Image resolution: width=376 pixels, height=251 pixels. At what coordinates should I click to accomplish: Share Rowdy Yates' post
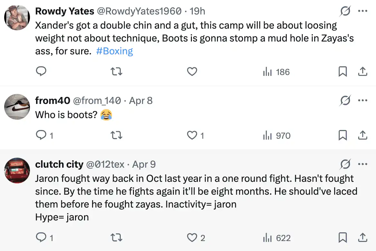[362, 71]
